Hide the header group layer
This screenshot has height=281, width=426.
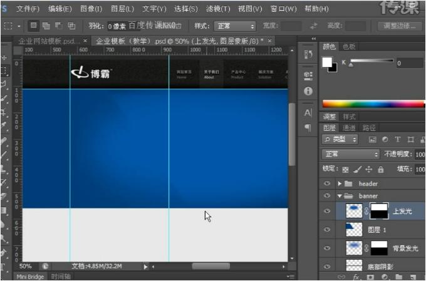click(x=328, y=183)
